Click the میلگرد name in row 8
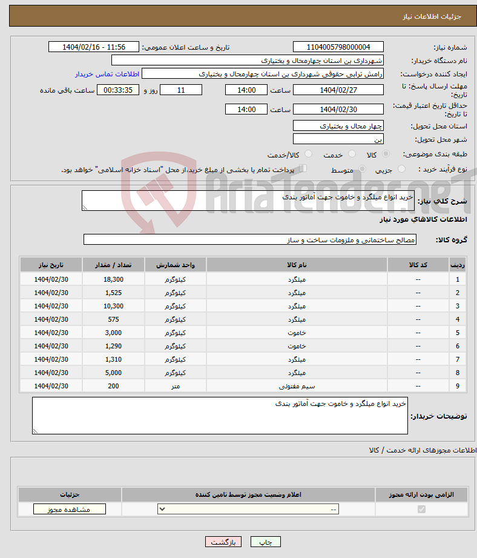 coord(297,373)
